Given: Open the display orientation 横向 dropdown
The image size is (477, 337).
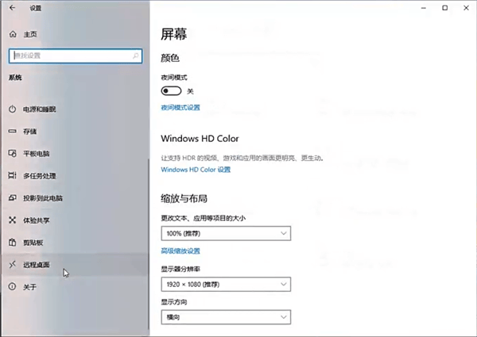Looking at the screenshot, I should coord(226,317).
